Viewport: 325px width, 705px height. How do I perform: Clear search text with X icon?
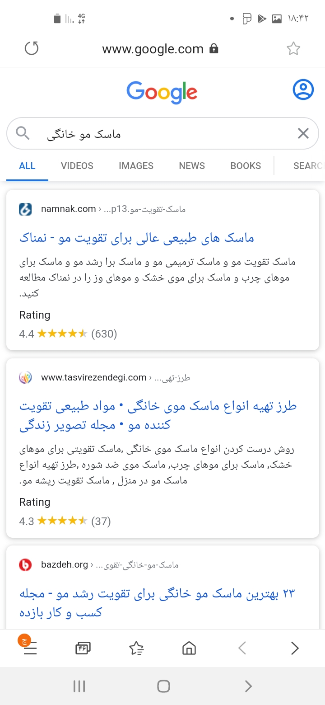tap(303, 133)
